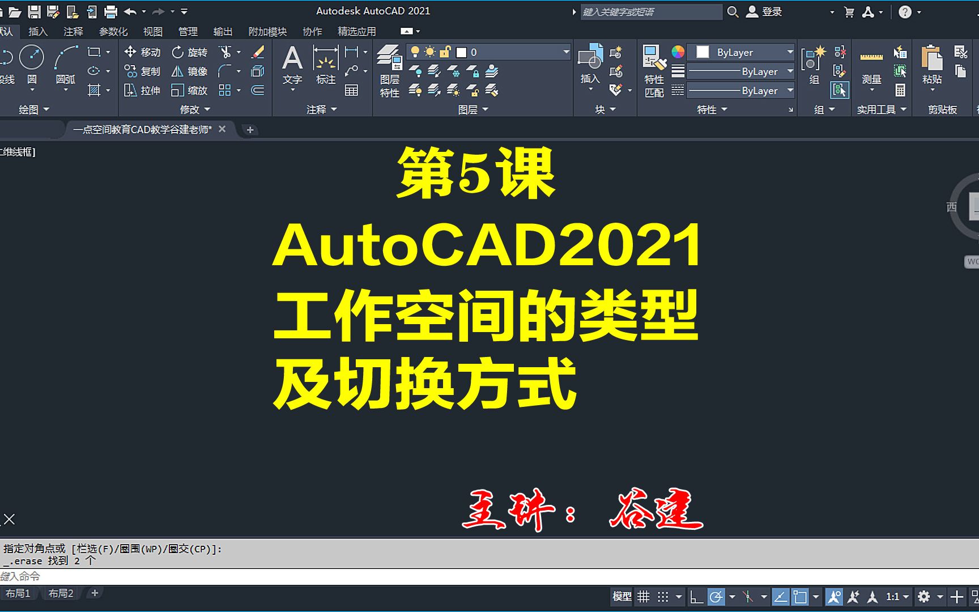979x612 pixels.
Task: Expand the ByLayer color dropdown
Action: click(x=791, y=52)
